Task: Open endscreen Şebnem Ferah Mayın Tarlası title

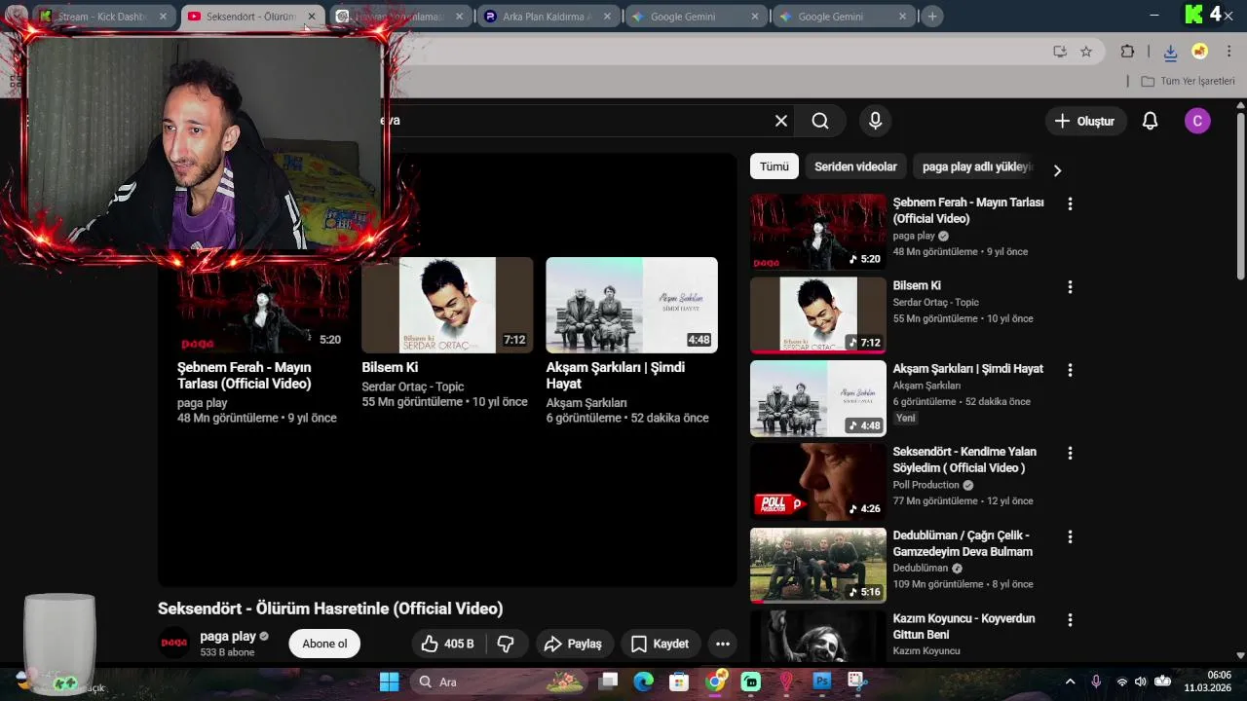Action: click(x=245, y=375)
